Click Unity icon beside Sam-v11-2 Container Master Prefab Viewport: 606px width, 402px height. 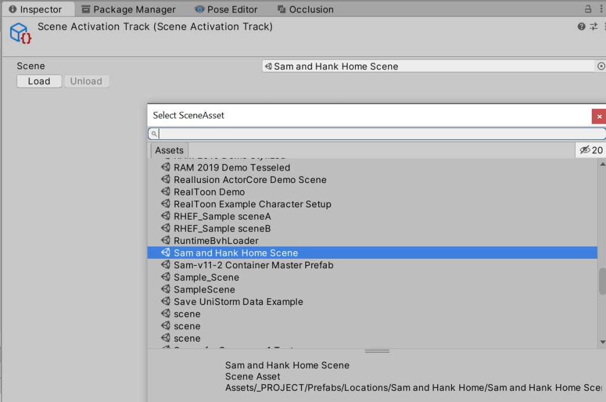(x=166, y=265)
